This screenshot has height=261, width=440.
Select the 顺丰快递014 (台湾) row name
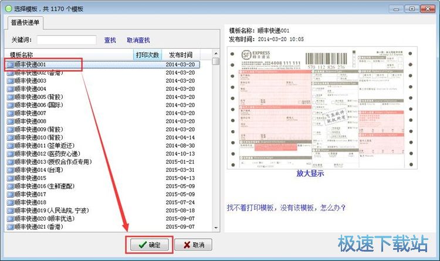click(x=39, y=170)
